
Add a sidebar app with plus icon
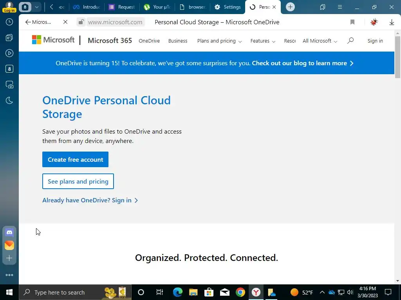tap(9, 258)
